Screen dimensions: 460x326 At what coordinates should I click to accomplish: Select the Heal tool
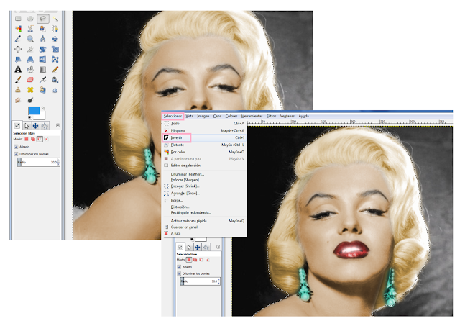(30, 90)
